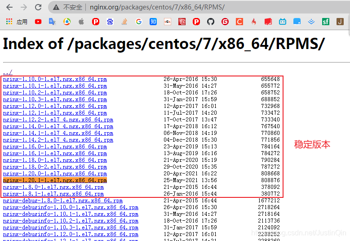Download nginx-1.18.0-1.el7.ngx.x86_64.rpm
This screenshot has height=241, width=350.
55,160
